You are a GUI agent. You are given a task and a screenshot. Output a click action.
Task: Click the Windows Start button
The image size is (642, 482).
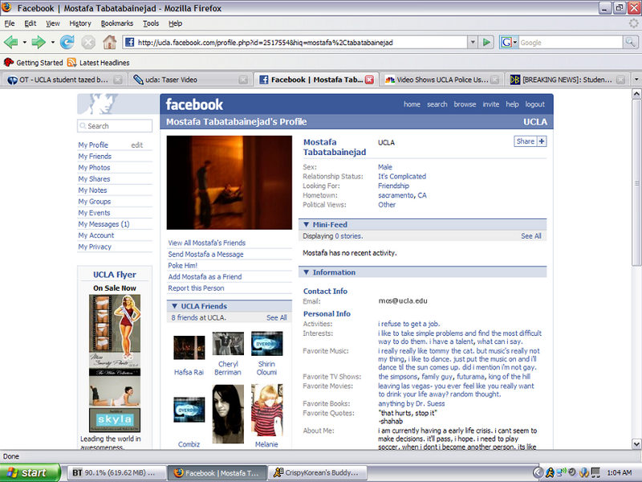(x=30, y=472)
